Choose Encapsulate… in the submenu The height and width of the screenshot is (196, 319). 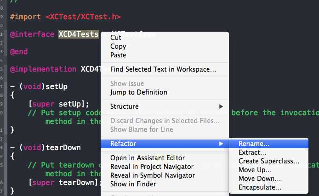pyautogui.click(x=260, y=187)
